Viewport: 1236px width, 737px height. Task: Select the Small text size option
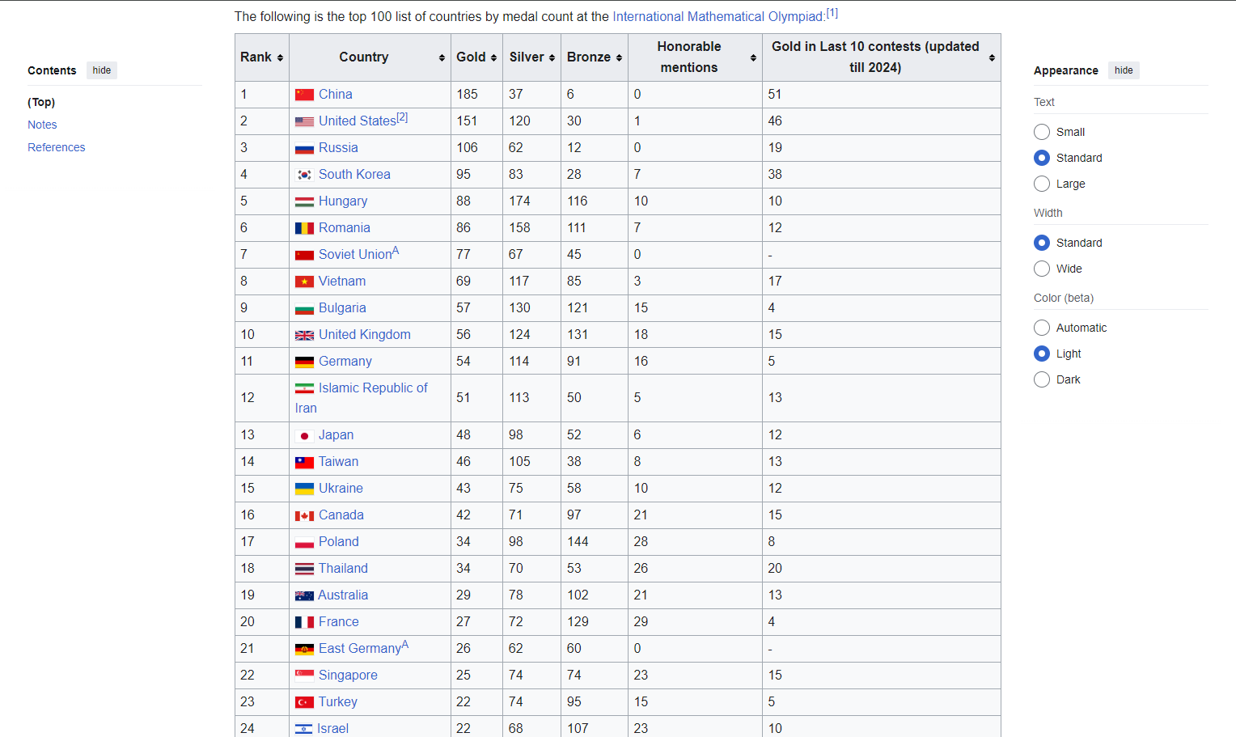1042,132
